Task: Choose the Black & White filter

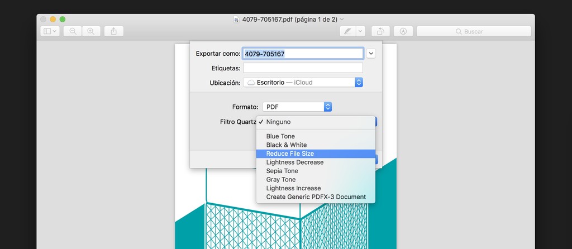Action: coord(316,145)
